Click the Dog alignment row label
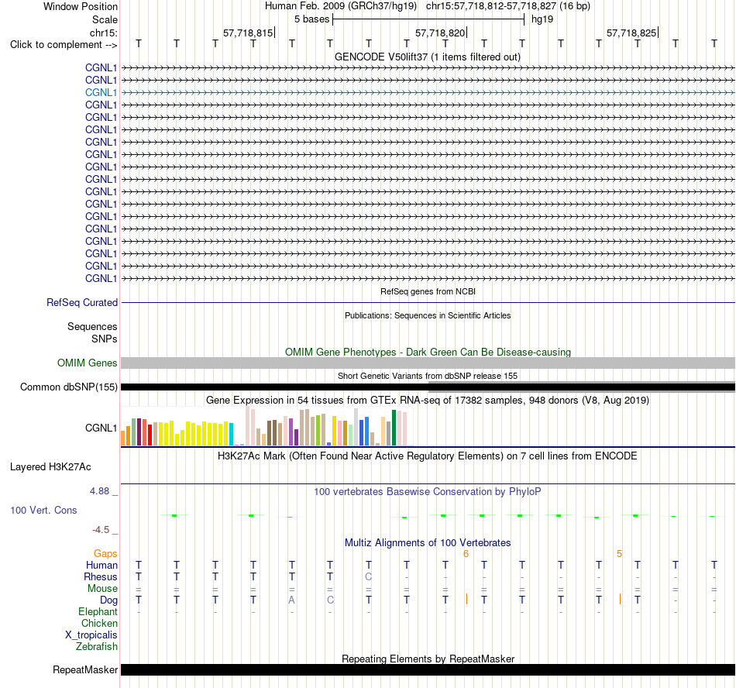 coord(108,600)
